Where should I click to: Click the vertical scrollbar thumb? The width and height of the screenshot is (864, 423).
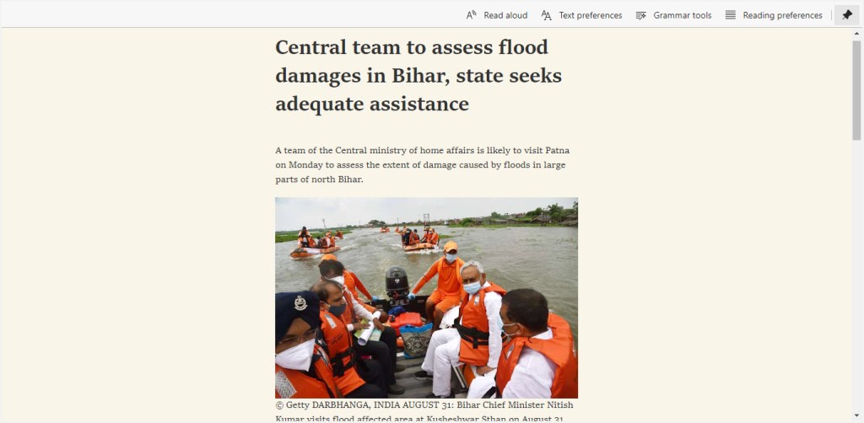tap(856, 88)
